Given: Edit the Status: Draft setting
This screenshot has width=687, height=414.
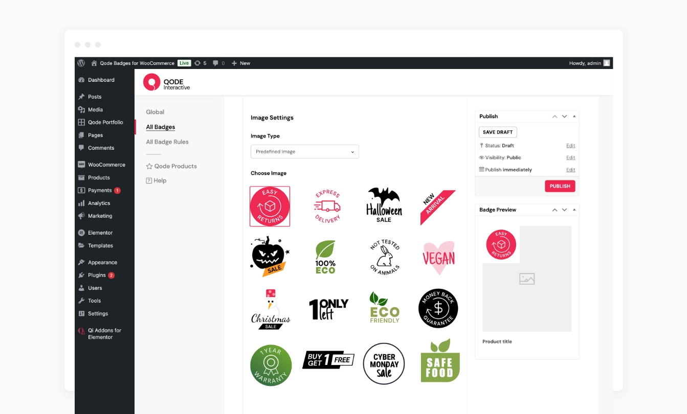Looking at the screenshot, I should 570,146.
